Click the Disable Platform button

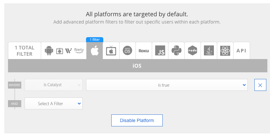(137, 120)
